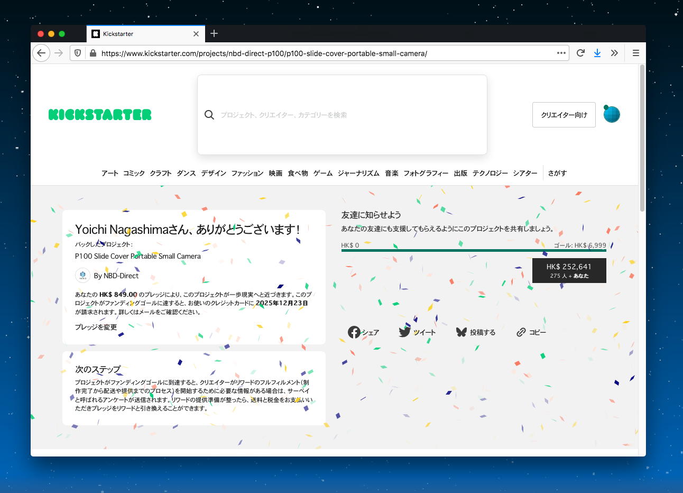Viewport: 683px width, 493px height.
Task: Open the user profile avatar menu
Action: pos(612,114)
